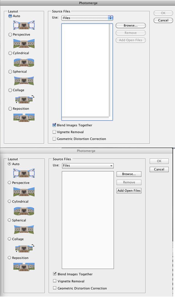Click Reposition layout preview icon in lower dialog

coord(24,267)
